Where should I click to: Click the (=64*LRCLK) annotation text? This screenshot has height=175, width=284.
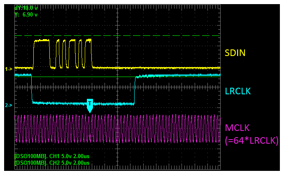pyautogui.click(x=252, y=140)
